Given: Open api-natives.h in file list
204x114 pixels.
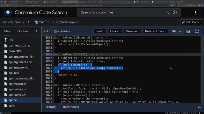Looking at the screenshot, I should click(x=17, y=95).
